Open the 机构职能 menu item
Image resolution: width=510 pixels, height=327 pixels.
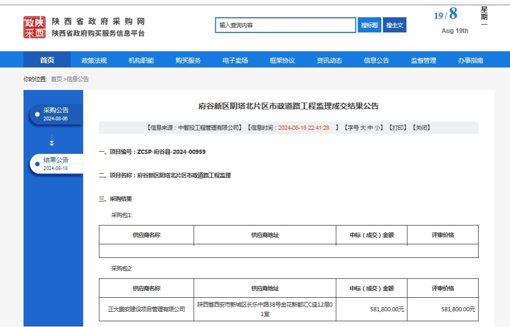(x=141, y=60)
